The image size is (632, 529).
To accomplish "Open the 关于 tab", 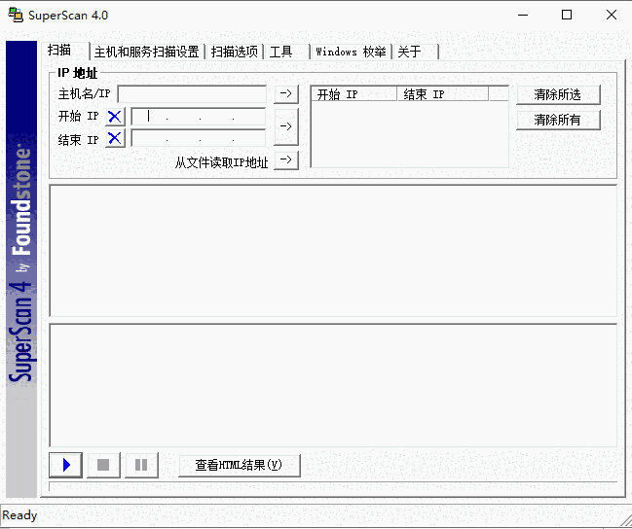I will click(415, 52).
